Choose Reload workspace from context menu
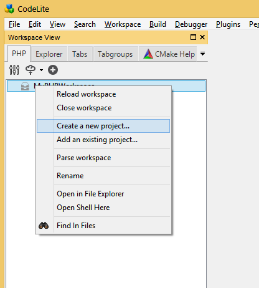 pos(103,94)
